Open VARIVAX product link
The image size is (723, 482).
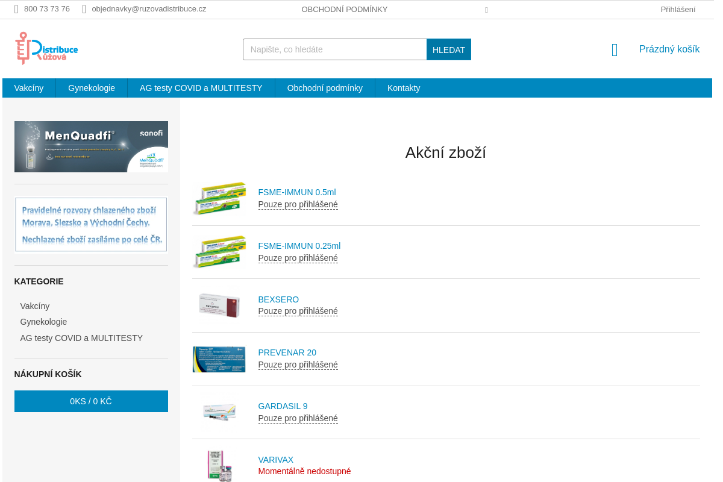pos(276,460)
